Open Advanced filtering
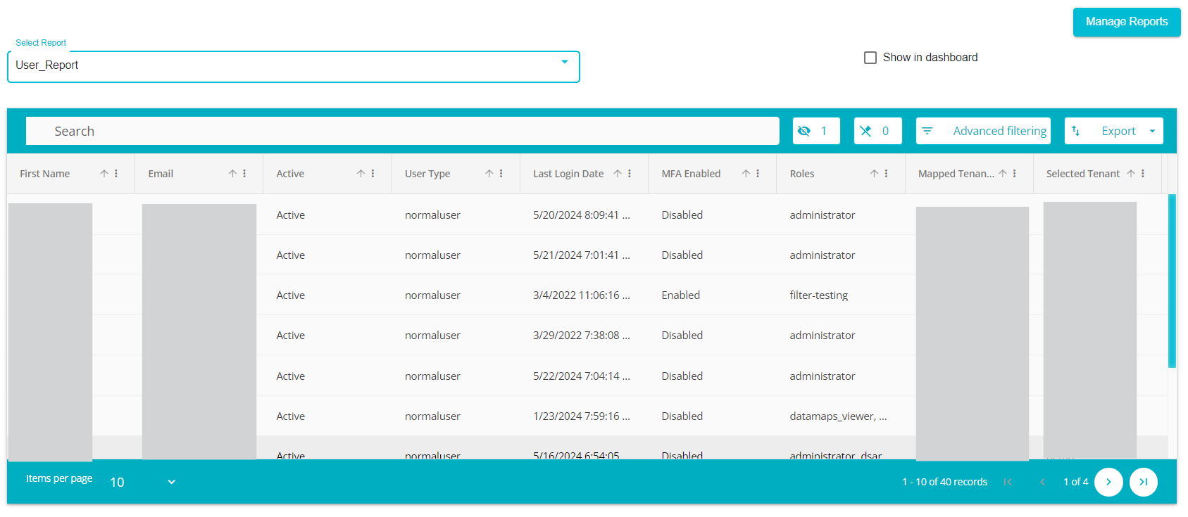Screen dimensions: 1188x517 coord(983,131)
